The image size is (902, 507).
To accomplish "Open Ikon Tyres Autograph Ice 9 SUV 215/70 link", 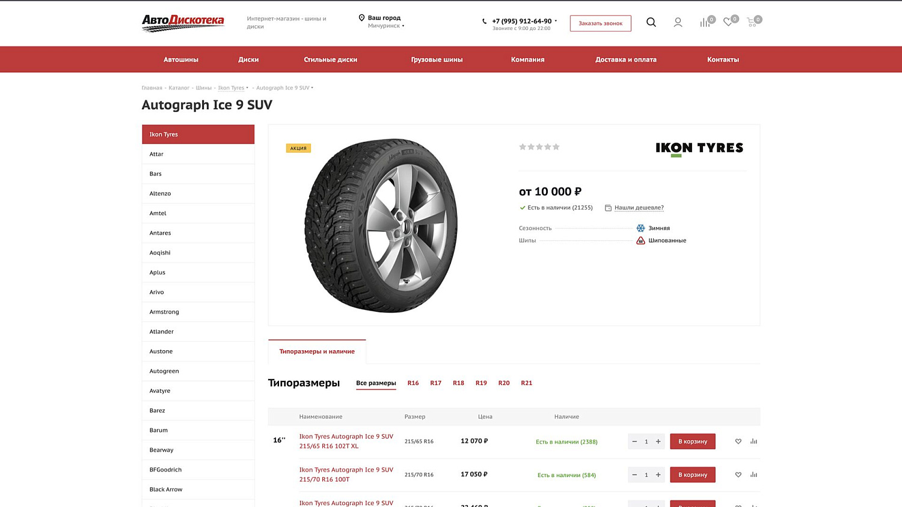I will [346, 475].
